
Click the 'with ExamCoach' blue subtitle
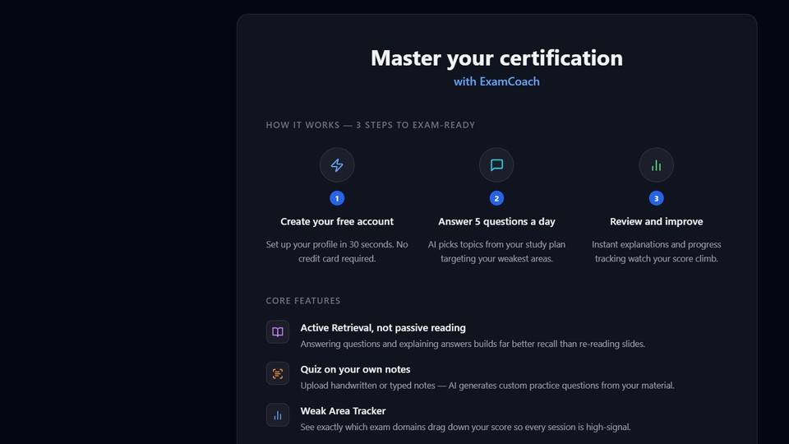coord(496,82)
